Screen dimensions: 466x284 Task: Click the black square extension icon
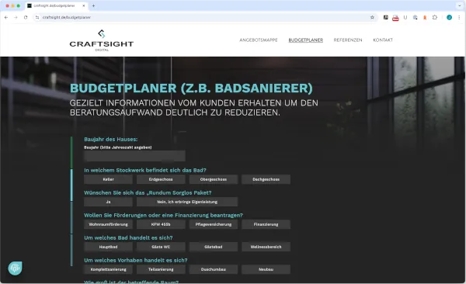(385, 18)
